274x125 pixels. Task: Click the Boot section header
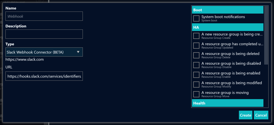[228, 10]
